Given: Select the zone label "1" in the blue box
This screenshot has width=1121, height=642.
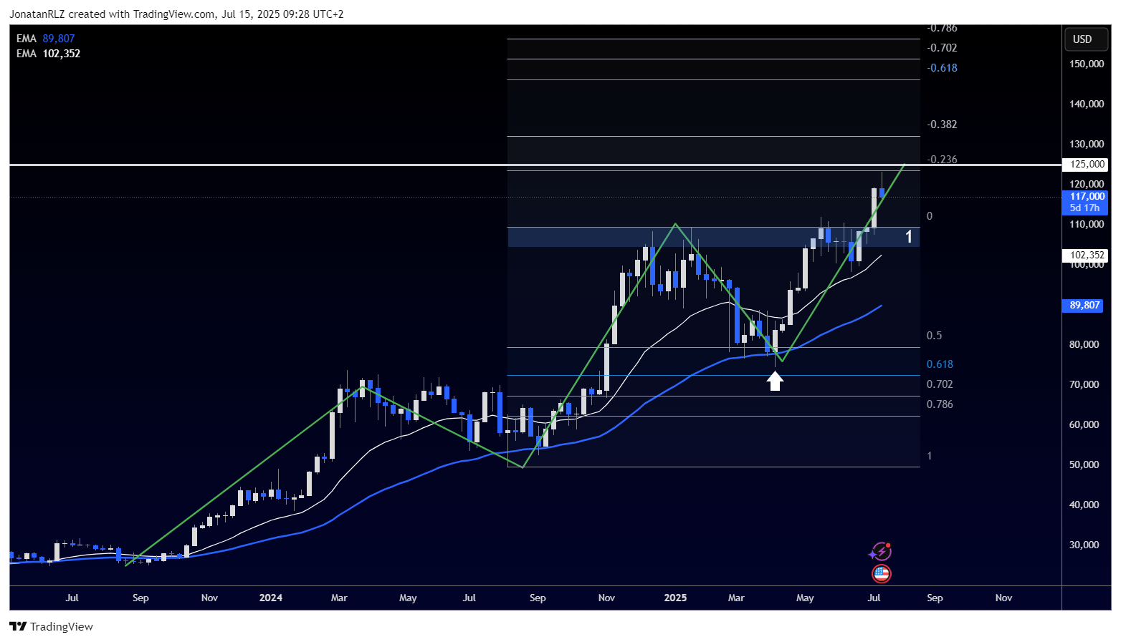Looking at the screenshot, I should (x=909, y=237).
